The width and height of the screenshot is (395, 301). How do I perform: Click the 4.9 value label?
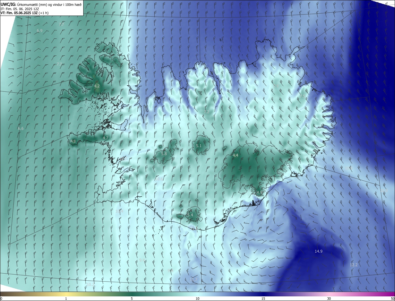(259, 192)
